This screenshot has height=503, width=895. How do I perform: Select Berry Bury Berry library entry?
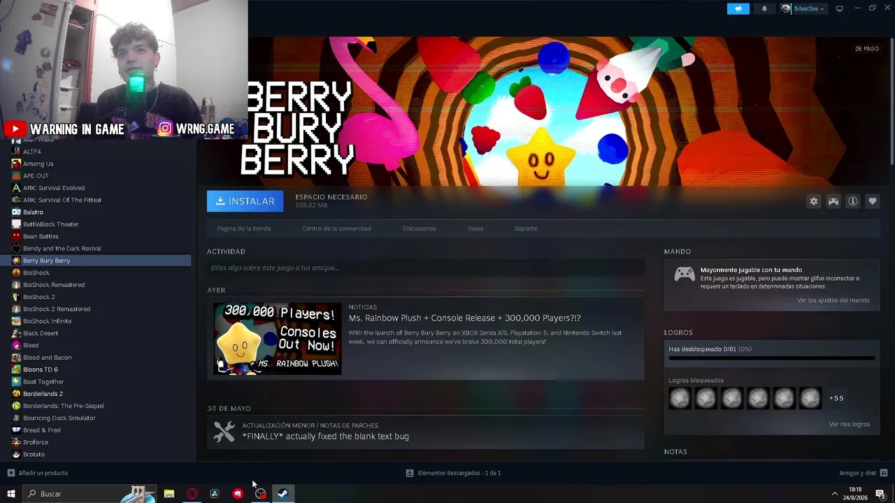95,261
